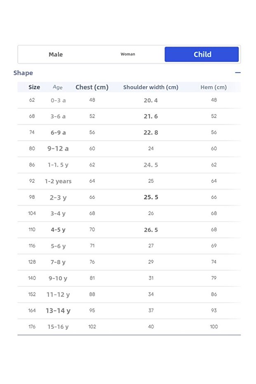The height and width of the screenshot is (384, 256).
Task: Click the Shoulder width (cm) header
Action: pyautogui.click(x=150, y=87)
